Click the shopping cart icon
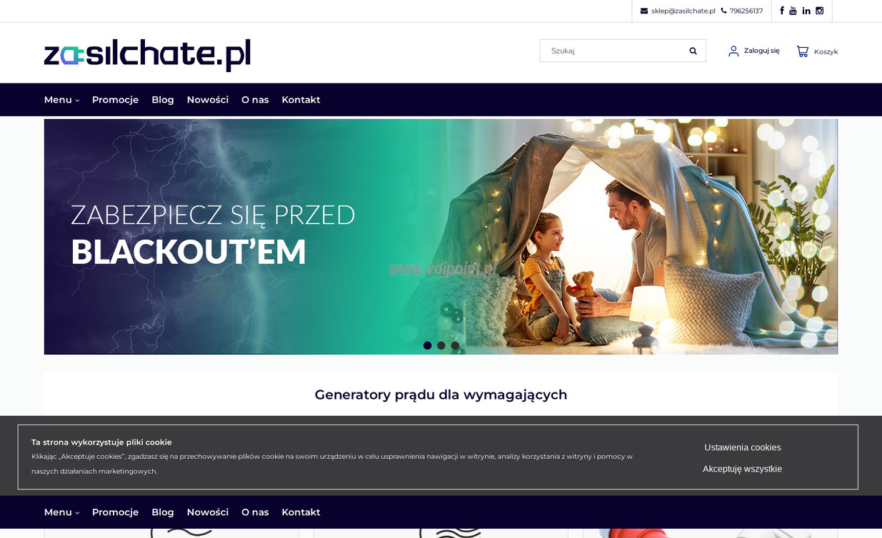This screenshot has height=538, width=882. tap(803, 51)
